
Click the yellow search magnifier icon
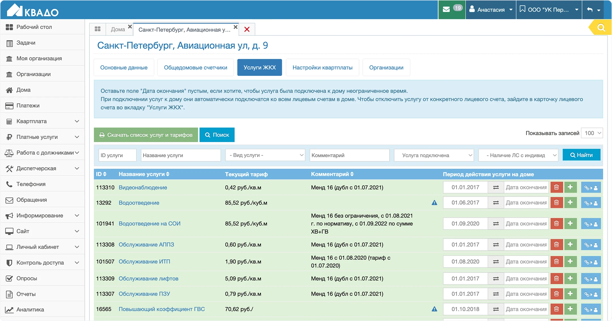[601, 28]
